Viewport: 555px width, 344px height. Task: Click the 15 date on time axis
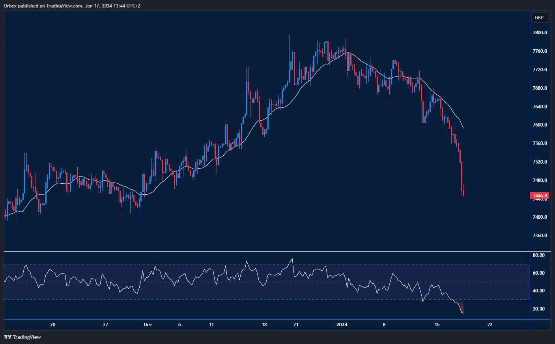(x=437, y=325)
